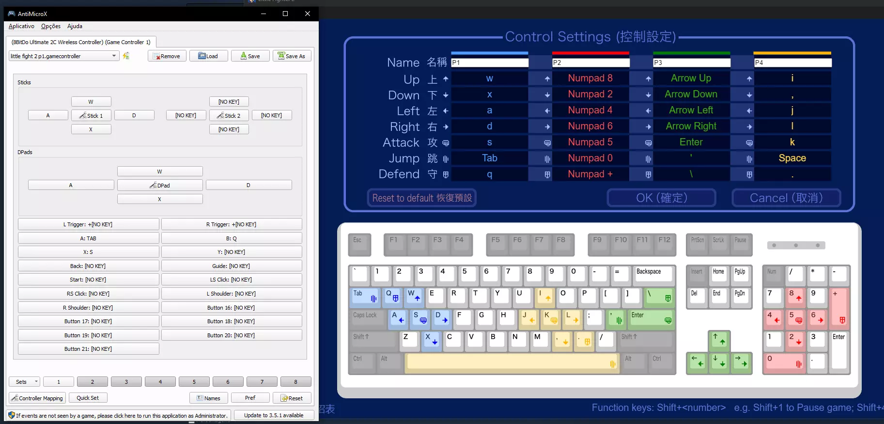Image resolution: width=884 pixels, height=424 pixels.
Task: Switch to set 2
Action: [93, 382]
